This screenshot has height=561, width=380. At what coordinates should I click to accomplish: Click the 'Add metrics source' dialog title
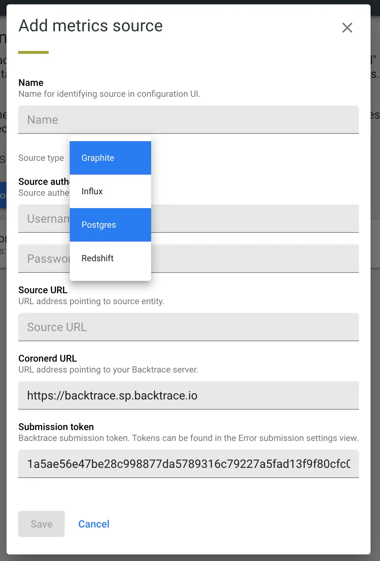pyautogui.click(x=90, y=26)
